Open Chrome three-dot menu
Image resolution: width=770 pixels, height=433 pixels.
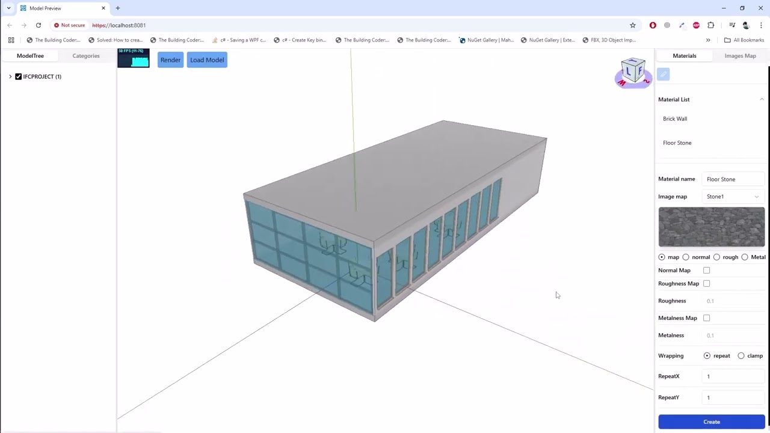point(761,25)
